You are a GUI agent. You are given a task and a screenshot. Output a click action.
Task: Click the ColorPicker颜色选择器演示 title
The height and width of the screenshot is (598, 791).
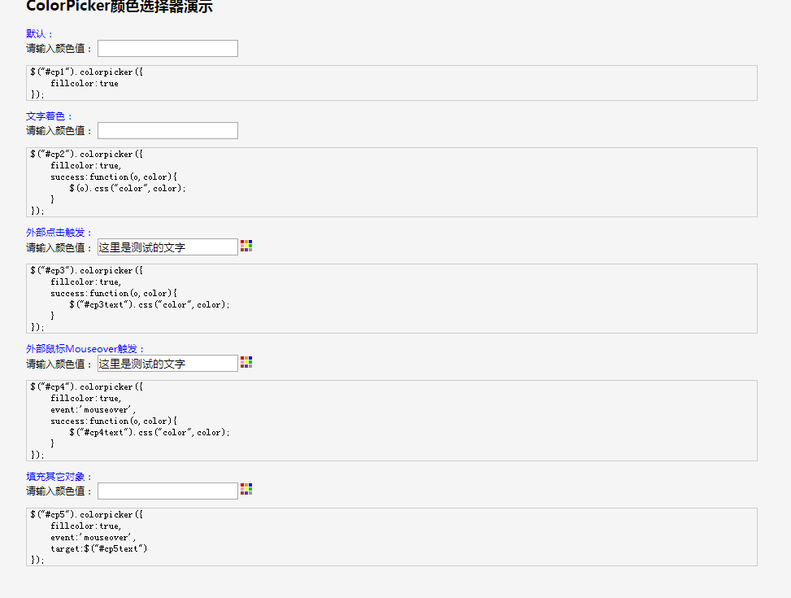pyautogui.click(x=120, y=7)
